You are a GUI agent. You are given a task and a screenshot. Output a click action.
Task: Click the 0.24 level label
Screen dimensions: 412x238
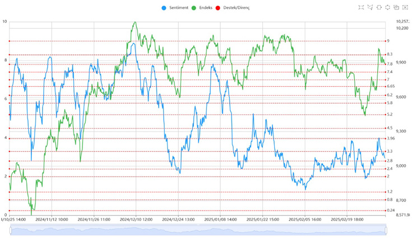[x=391, y=210]
